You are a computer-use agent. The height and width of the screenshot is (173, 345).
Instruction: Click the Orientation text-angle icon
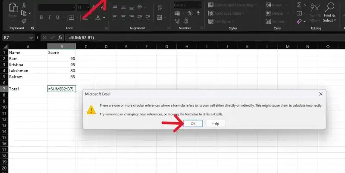click(x=140, y=7)
